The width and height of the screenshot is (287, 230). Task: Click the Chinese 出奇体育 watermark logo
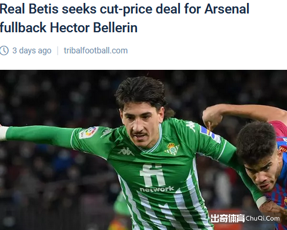click(228, 218)
